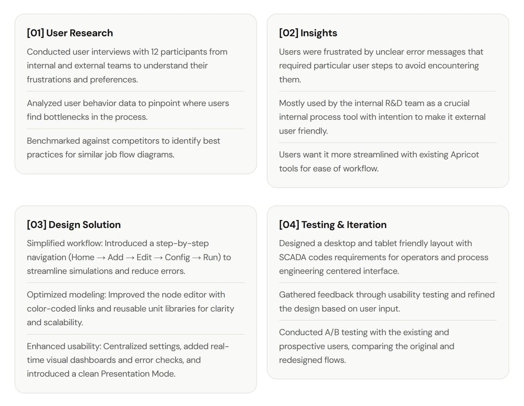Click the [04] Testing & Iteration heading

pyautogui.click(x=333, y=224)
